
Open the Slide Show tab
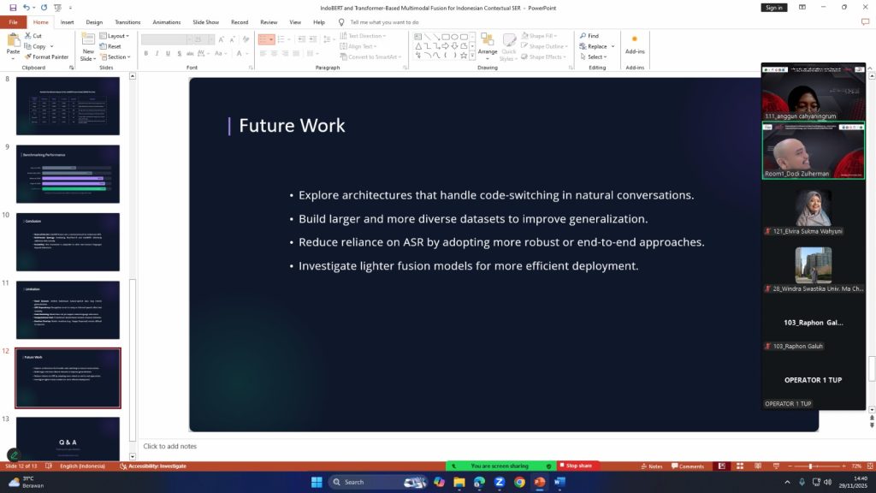206,22
